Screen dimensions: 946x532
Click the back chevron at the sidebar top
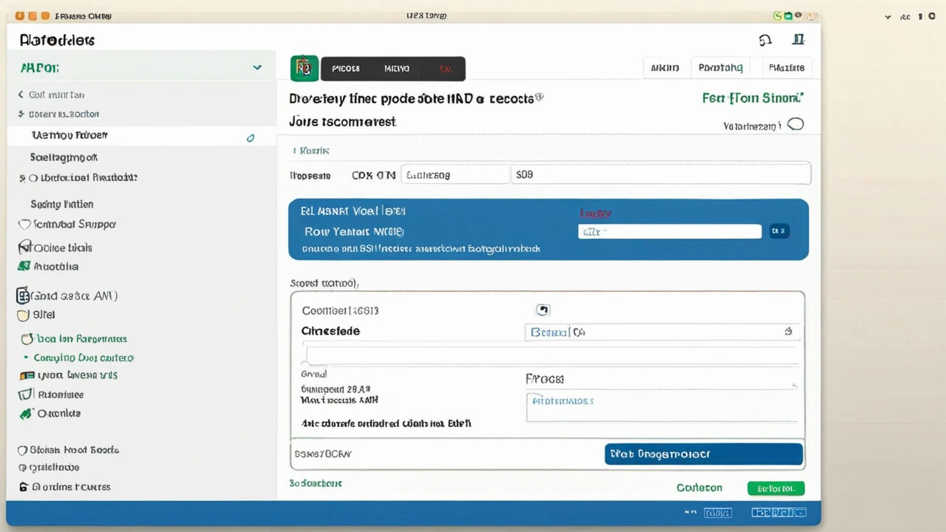point(21,95)
